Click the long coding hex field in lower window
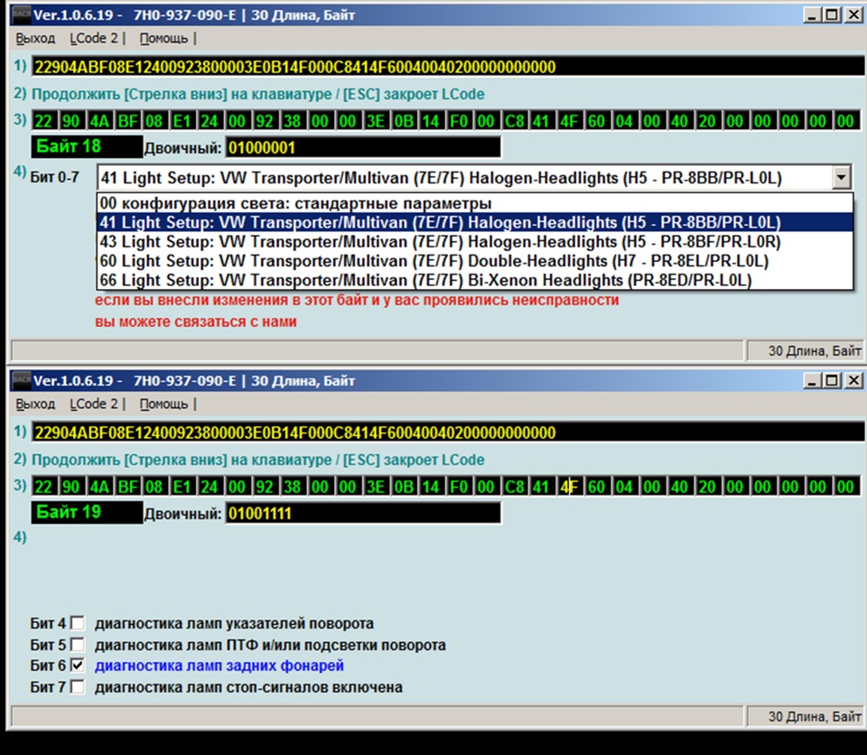This screenshot has width=867, height=755. pos(448,433)
